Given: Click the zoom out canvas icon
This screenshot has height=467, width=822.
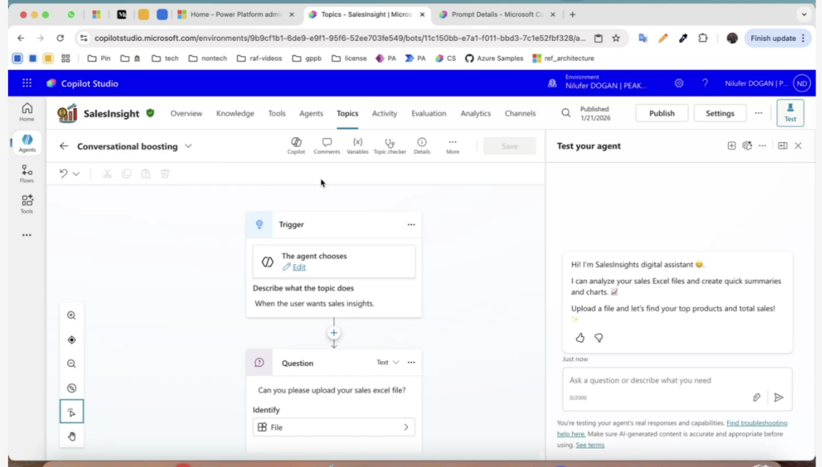Looking at the screenshot, I should (x=71, y=364).
